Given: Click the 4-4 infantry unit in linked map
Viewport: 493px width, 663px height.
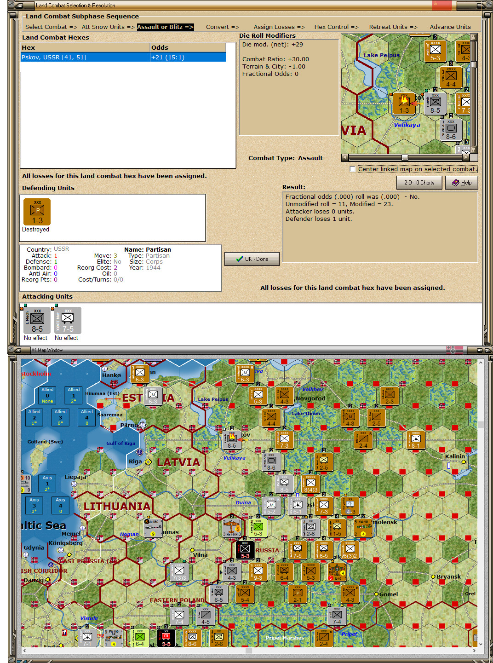Looking at the screenshot, I should point(451,77).
